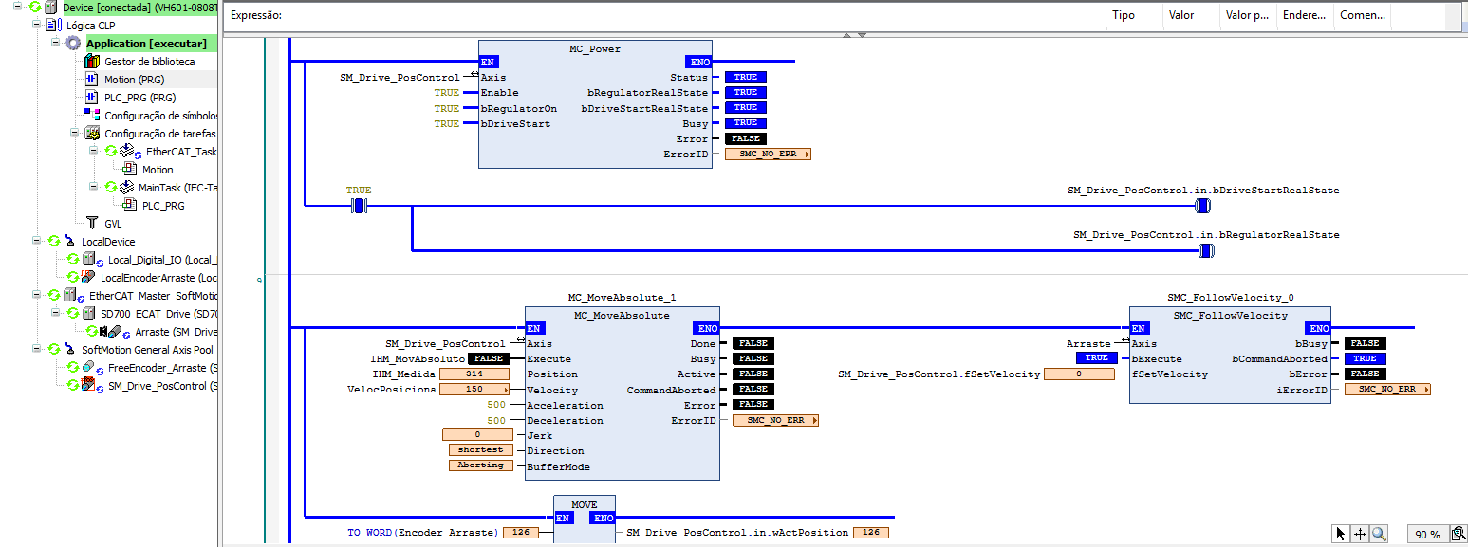1468x547 pixels.
Task: Activate the pan/move tool
Action: pyautogui.click(x=1359, y=534)
